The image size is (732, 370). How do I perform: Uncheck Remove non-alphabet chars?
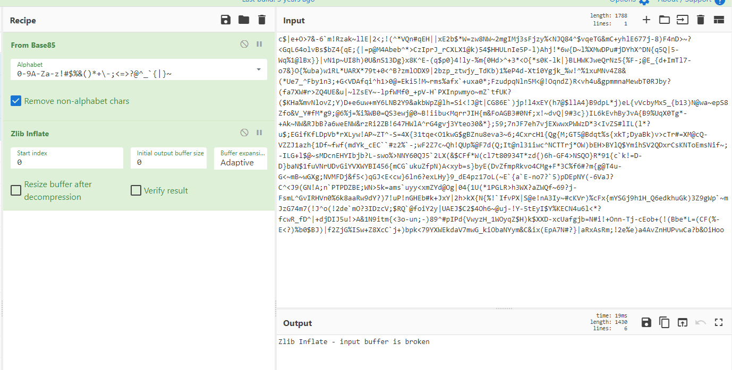click(16, 101)
